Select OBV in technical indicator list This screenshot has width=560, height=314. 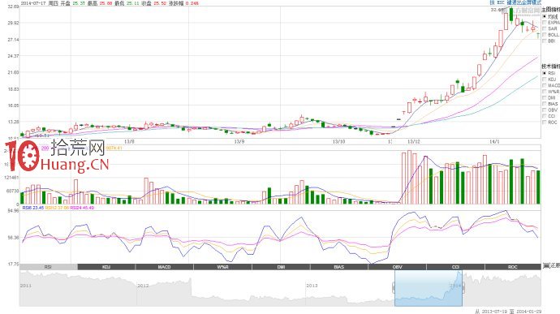click(x=545, y=110)
